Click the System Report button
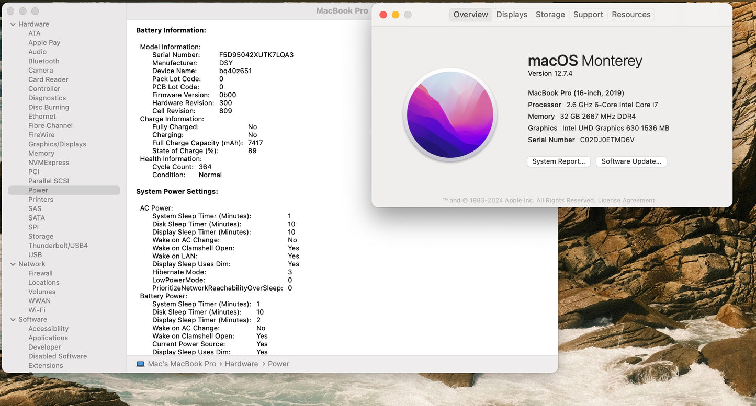 coord(558,161)
